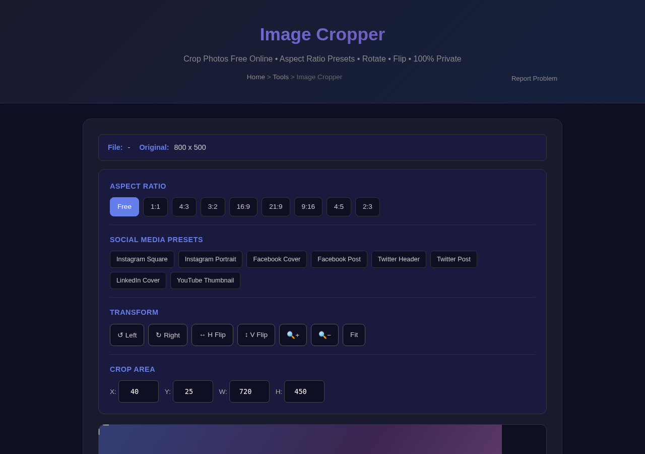Open the Home breadcrumb link
This screenshot has width=645, height=454.
click(256, 77)
